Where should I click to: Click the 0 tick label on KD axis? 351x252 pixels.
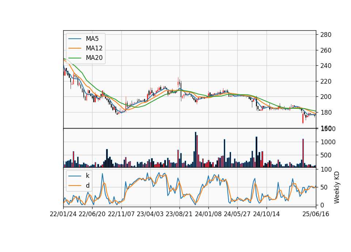point(322,205)
